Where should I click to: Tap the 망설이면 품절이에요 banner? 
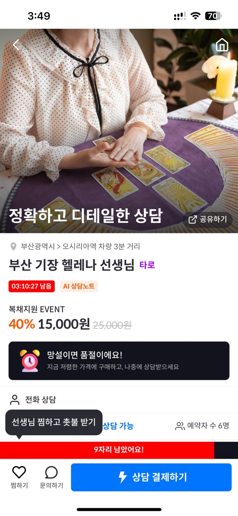119,361
